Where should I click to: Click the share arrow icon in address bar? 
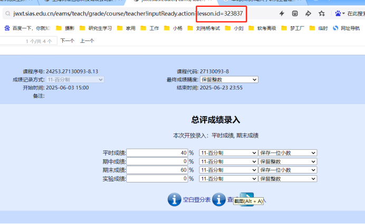click(308, 14)
